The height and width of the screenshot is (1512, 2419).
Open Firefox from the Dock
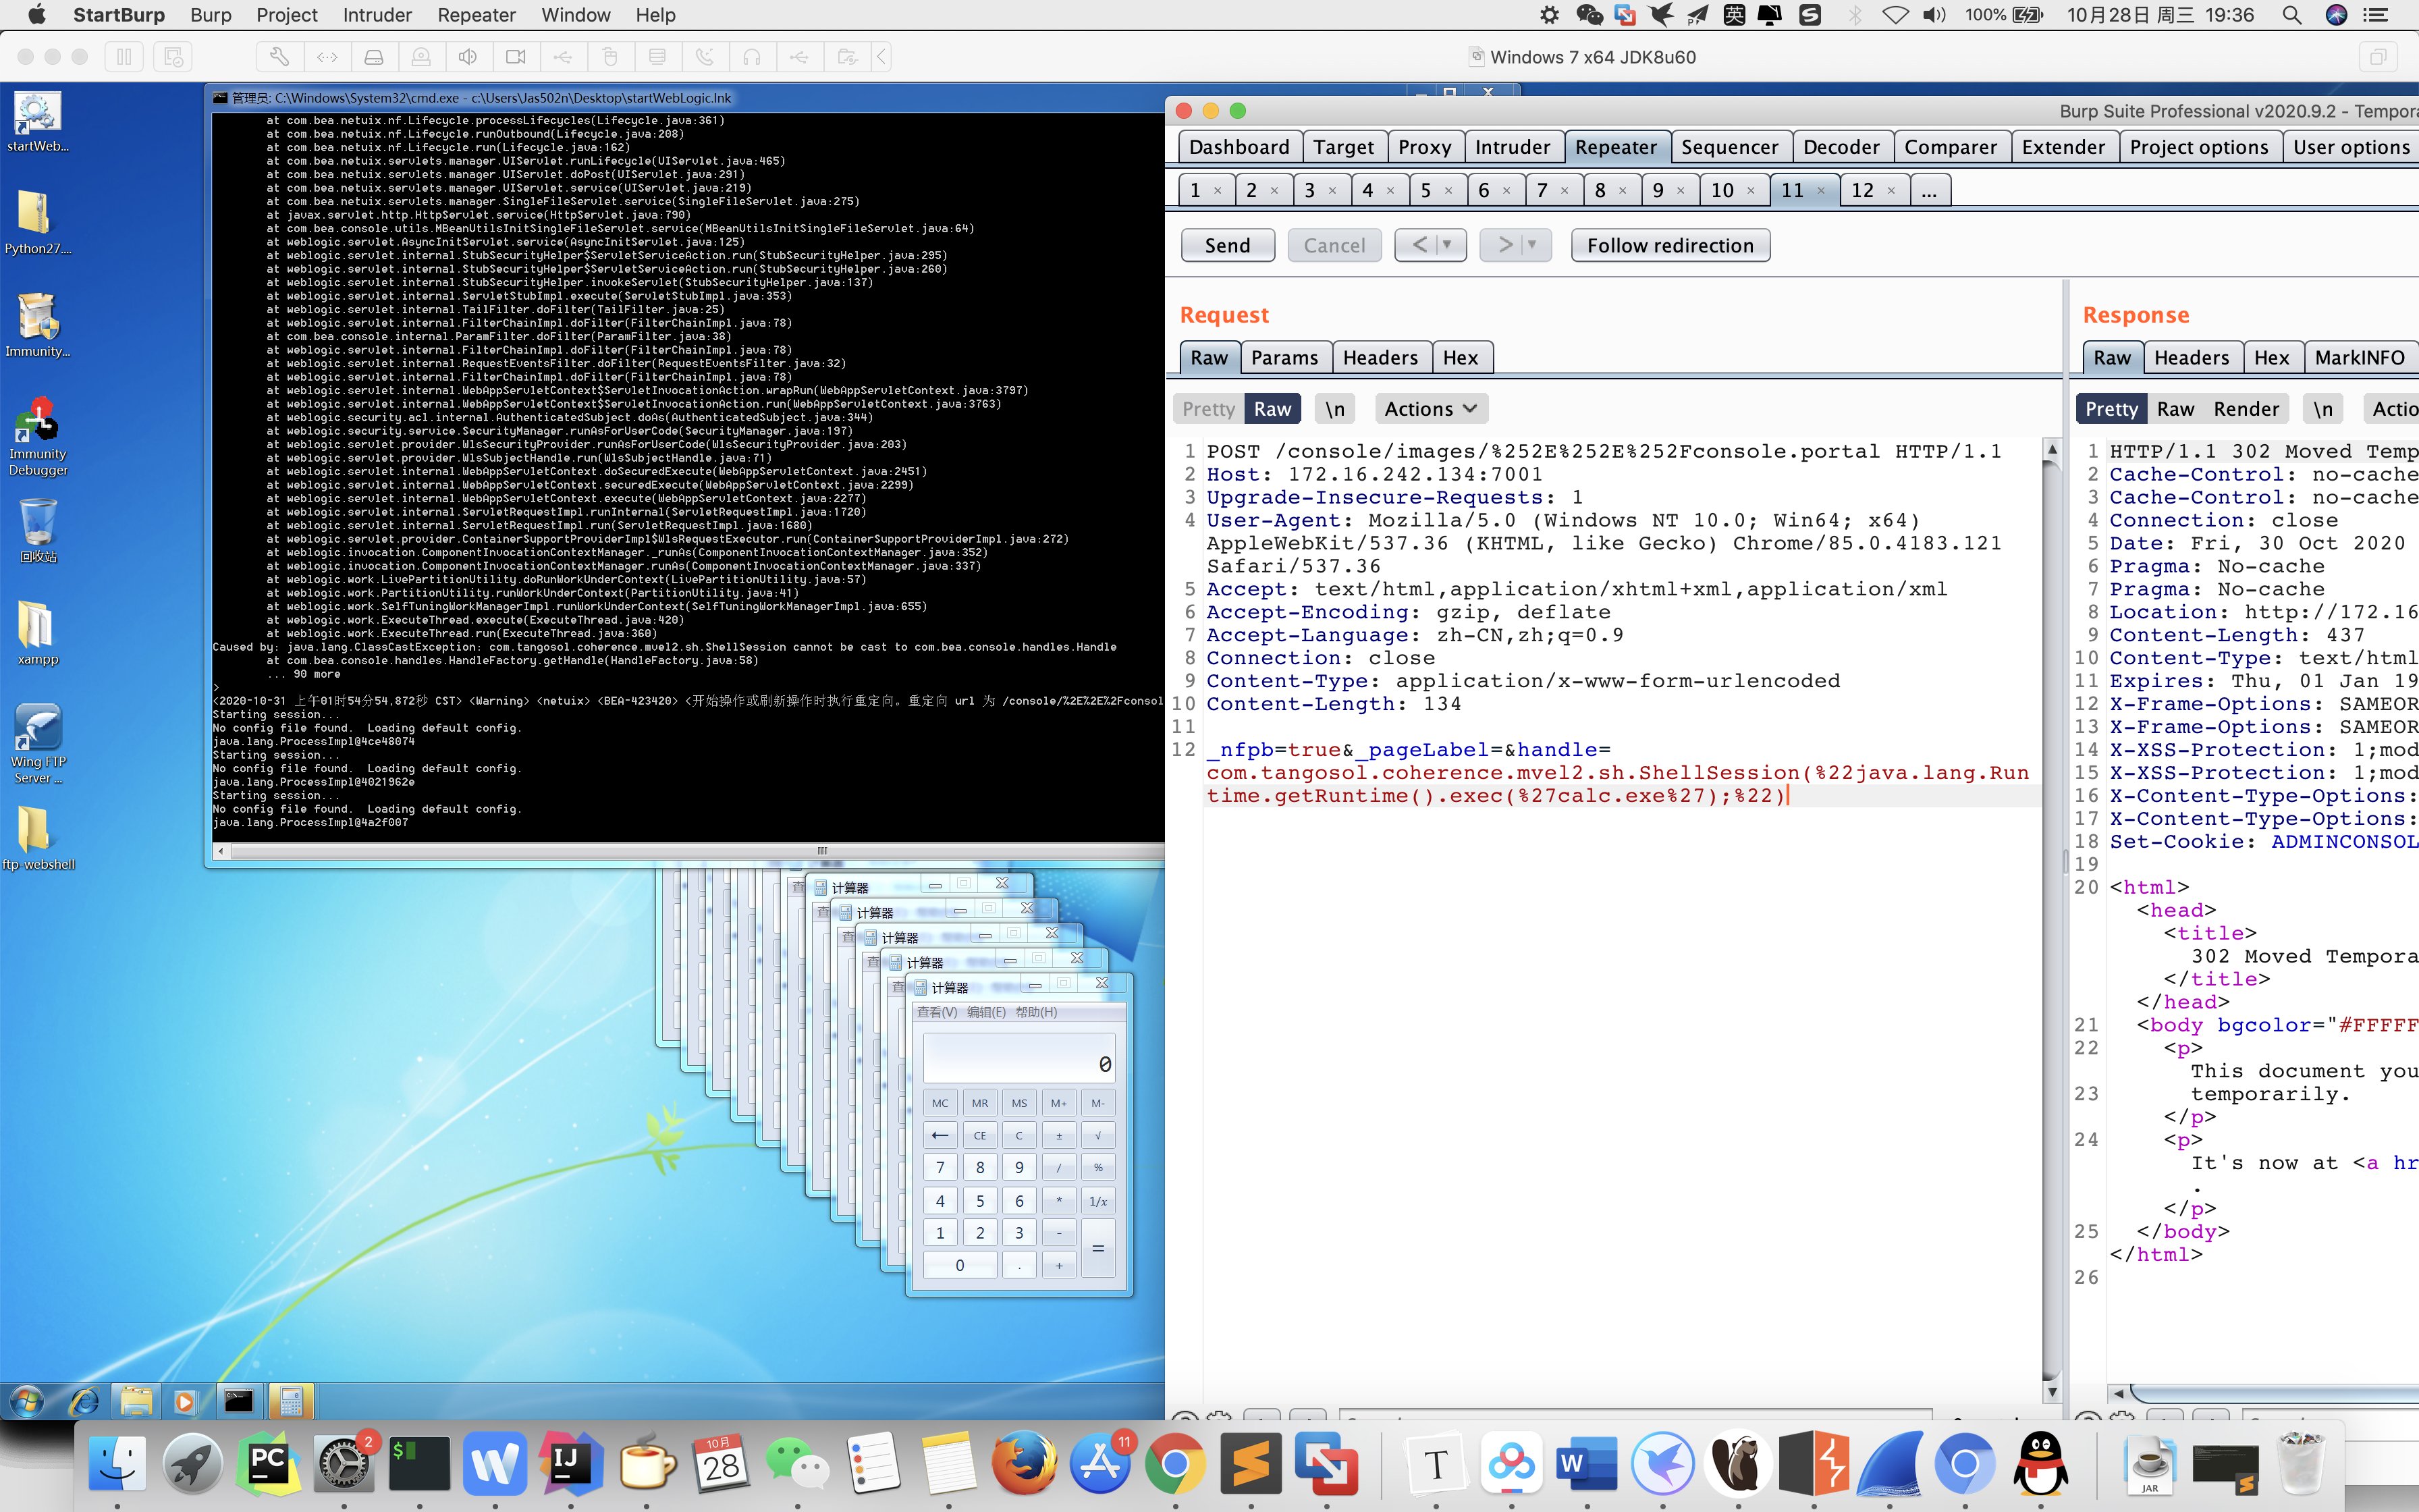click(x=1024, y=1463)
